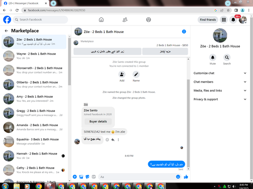
Task: Click the wide Urdu mark-as button
Action: click(107, 52)
